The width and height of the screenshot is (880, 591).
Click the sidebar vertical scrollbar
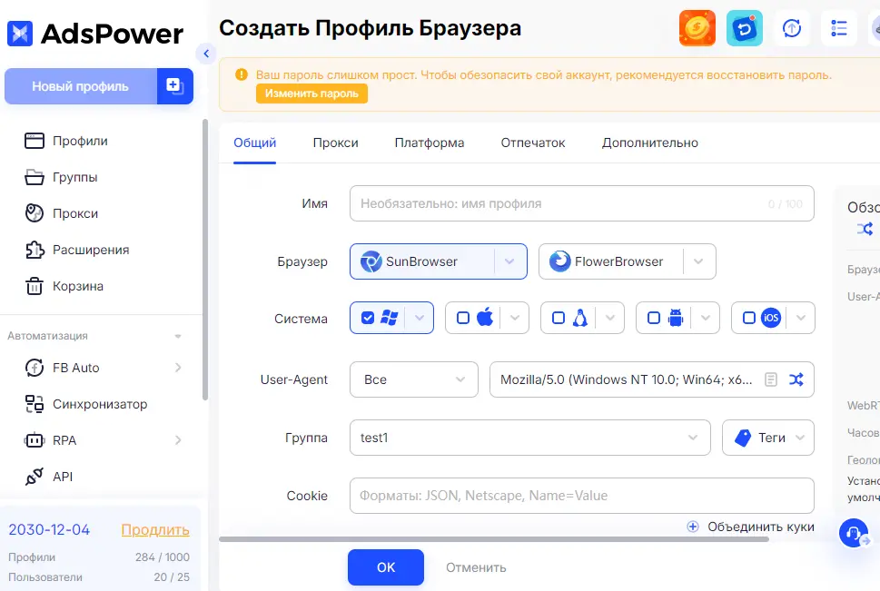[x=205, y=260]
